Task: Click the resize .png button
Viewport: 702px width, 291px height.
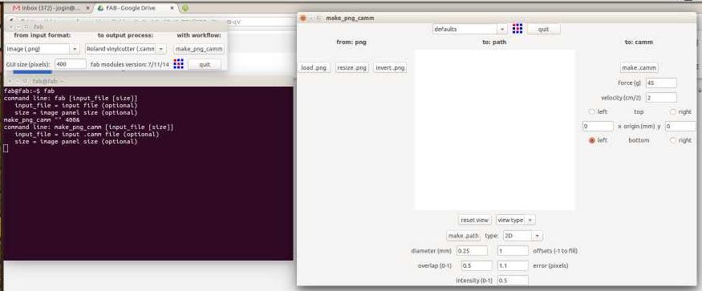Action: point(352,67)
